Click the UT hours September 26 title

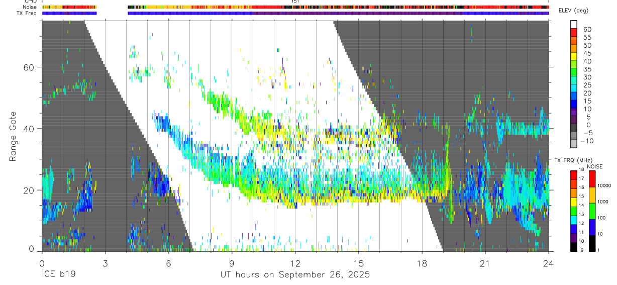[x=295, y=274]
